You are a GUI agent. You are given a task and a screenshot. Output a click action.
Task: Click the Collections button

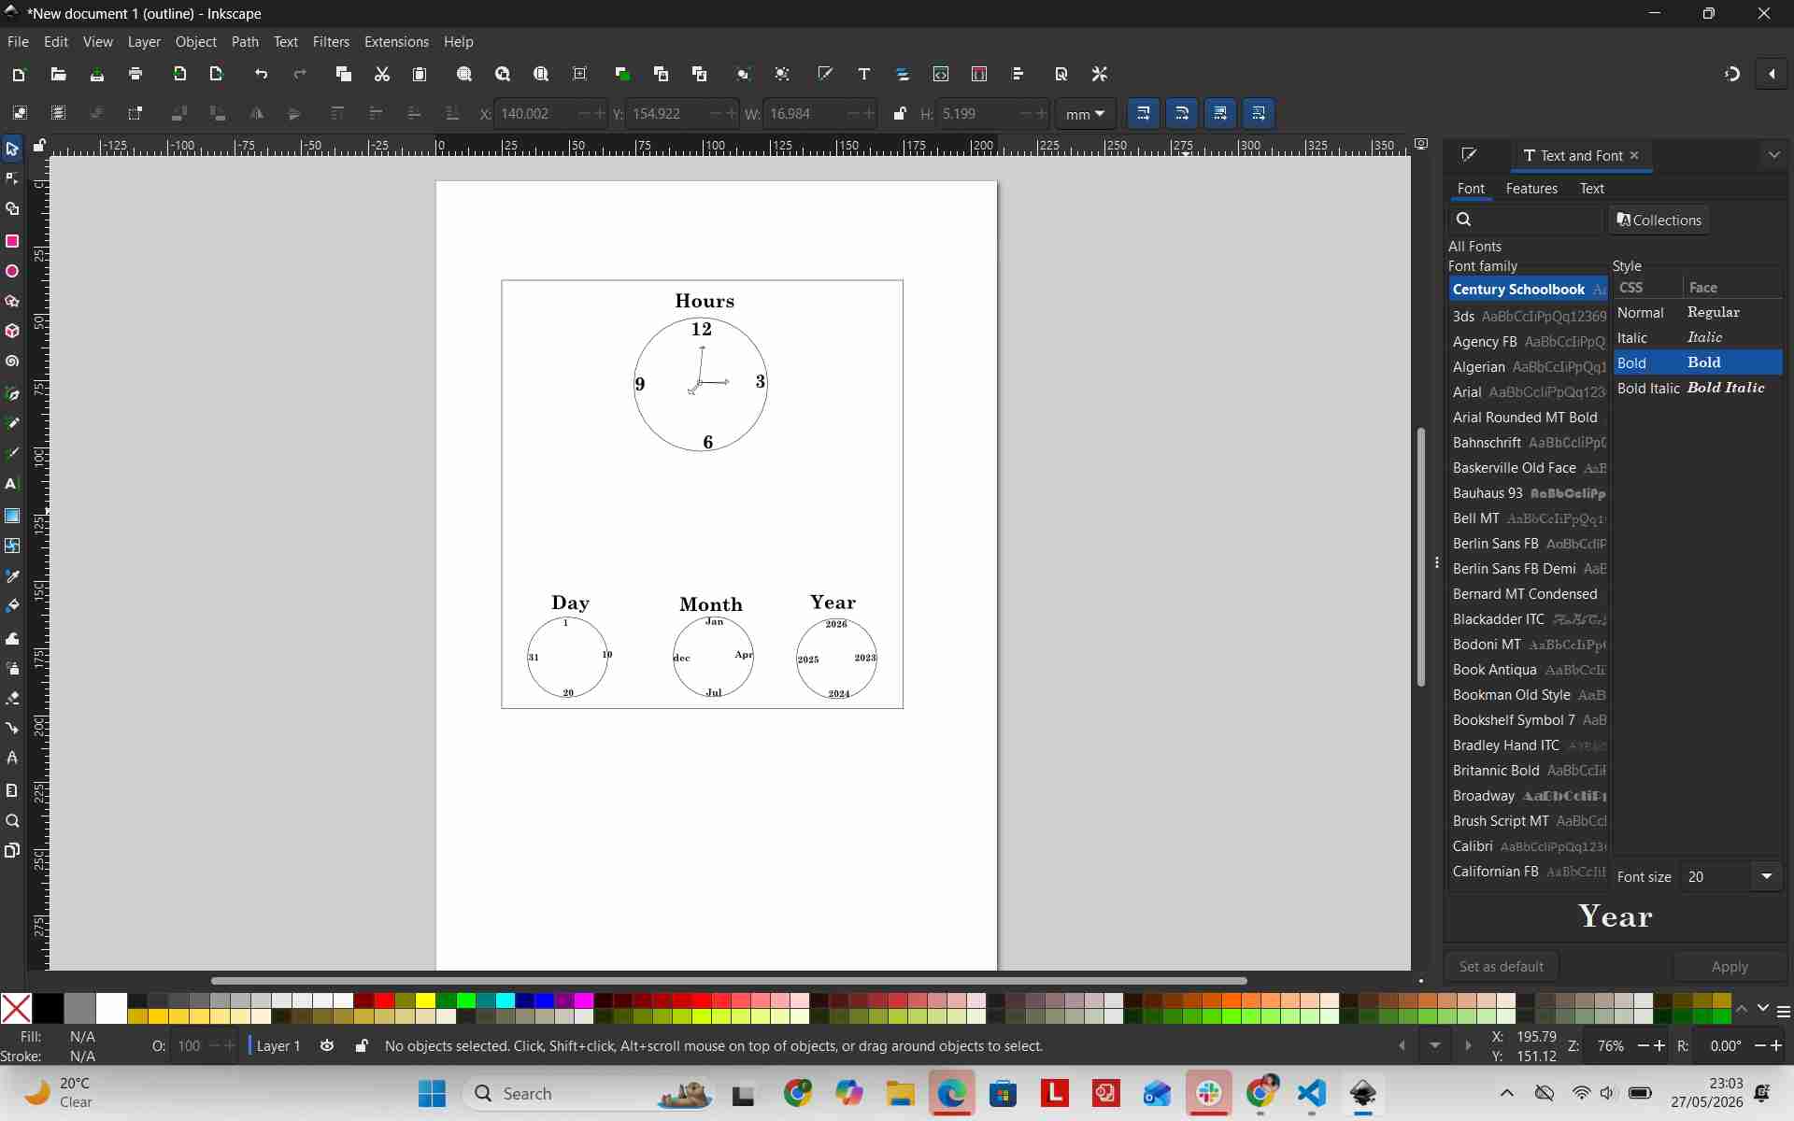1659,220
